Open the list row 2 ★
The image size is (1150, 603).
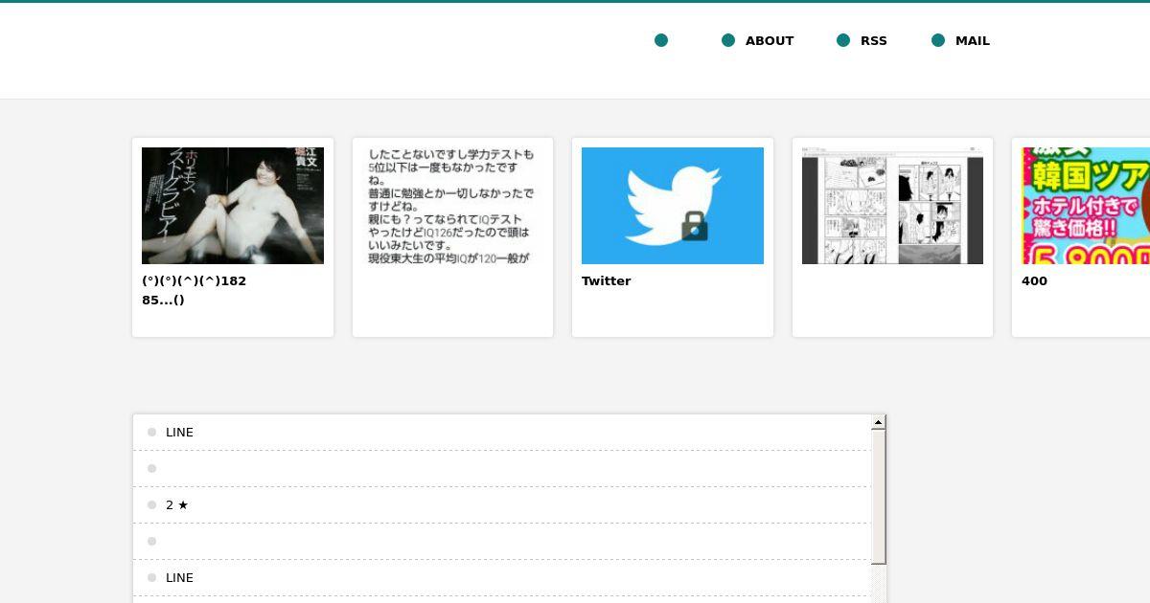[x=502, y=505]
